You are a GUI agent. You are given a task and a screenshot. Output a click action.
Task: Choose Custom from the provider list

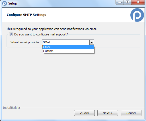click(x=68, y=51)
